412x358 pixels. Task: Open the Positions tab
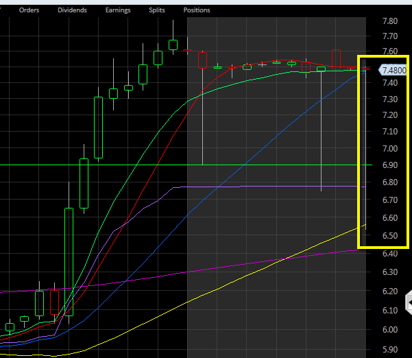point(197,10)
